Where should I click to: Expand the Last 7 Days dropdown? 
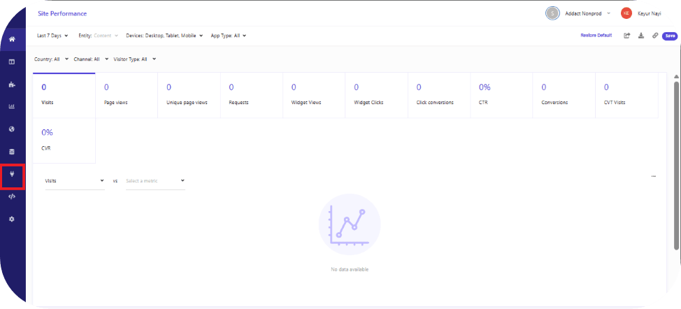click(52, 36)
